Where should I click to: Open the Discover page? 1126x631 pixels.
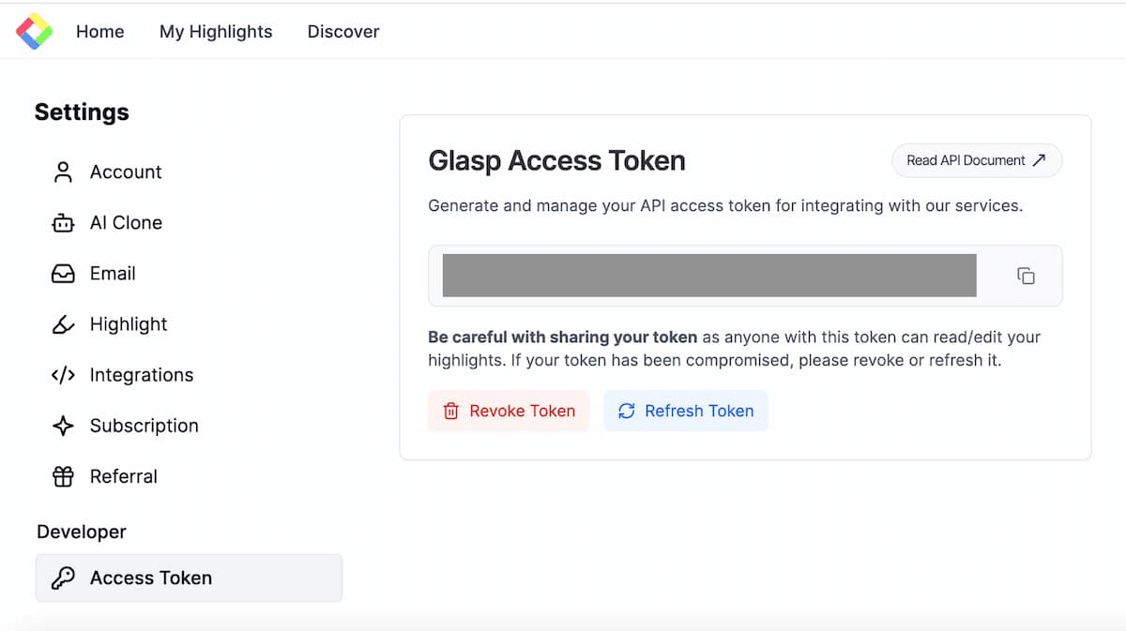click(342, 31)
